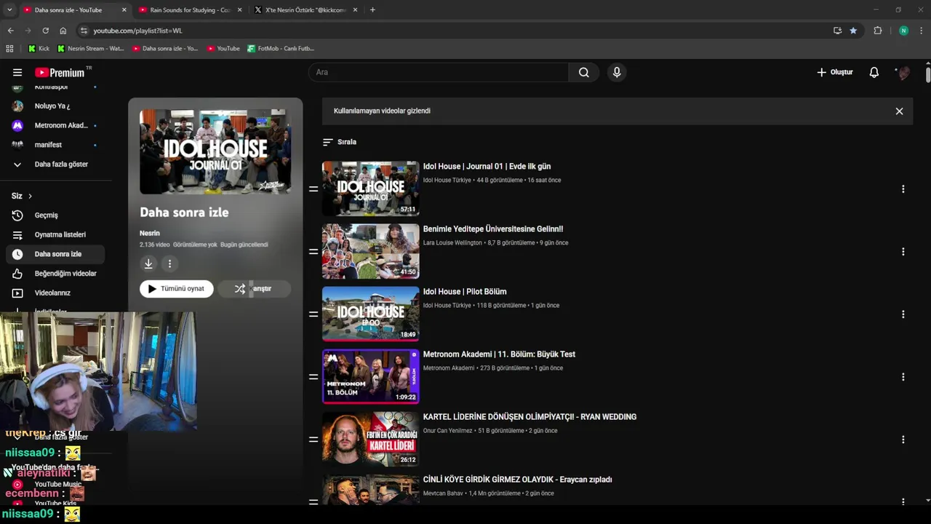Go back in browser history
931x524 pixels.
coord(10,31)
